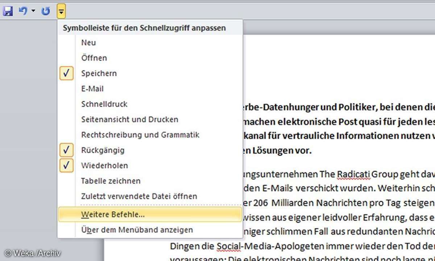The image size is (435, 261).
Task: Uncheck the Wiederholen checkmark
Action: coord(66,165)
